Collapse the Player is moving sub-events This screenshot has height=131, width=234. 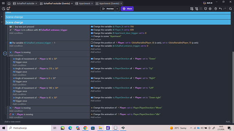point(5,53)
